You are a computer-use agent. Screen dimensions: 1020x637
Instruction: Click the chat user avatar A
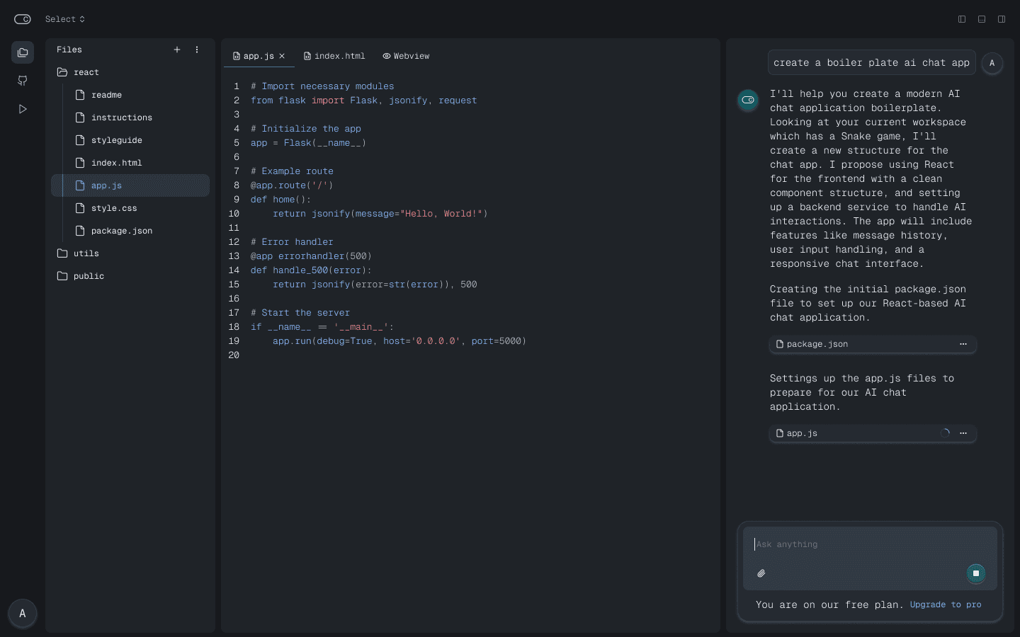pyautogui.click(x=992, y=63)
